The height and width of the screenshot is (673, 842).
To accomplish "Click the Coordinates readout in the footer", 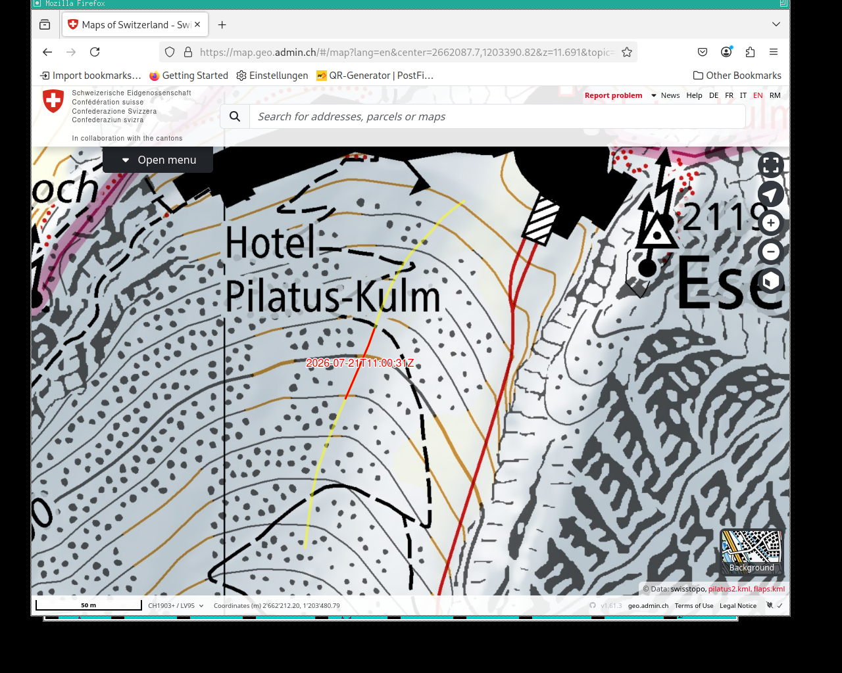I will (277, 606).
